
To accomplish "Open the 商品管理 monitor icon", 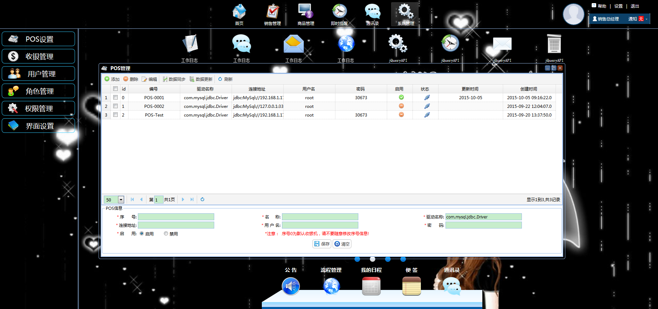I will tap(306, 11).
